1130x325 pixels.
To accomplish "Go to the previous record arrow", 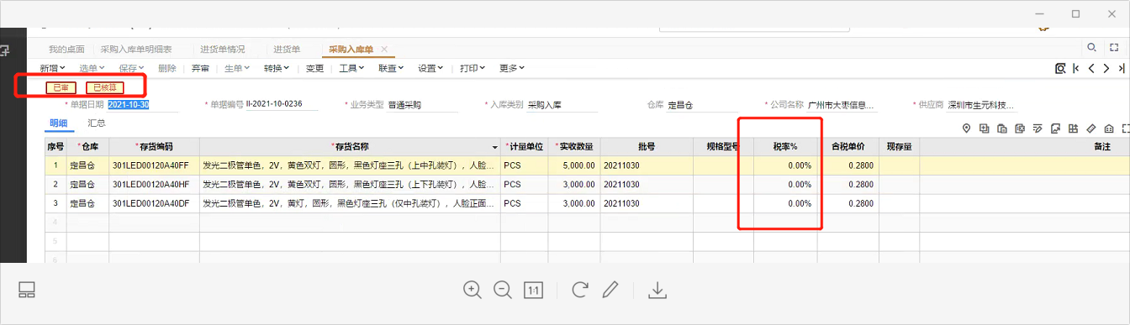I will tap(1091, 68).
